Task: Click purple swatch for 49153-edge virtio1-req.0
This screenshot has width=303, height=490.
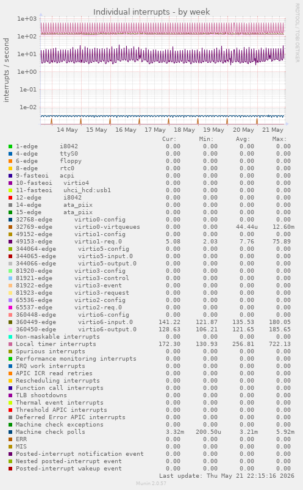Action: [10, 242]
